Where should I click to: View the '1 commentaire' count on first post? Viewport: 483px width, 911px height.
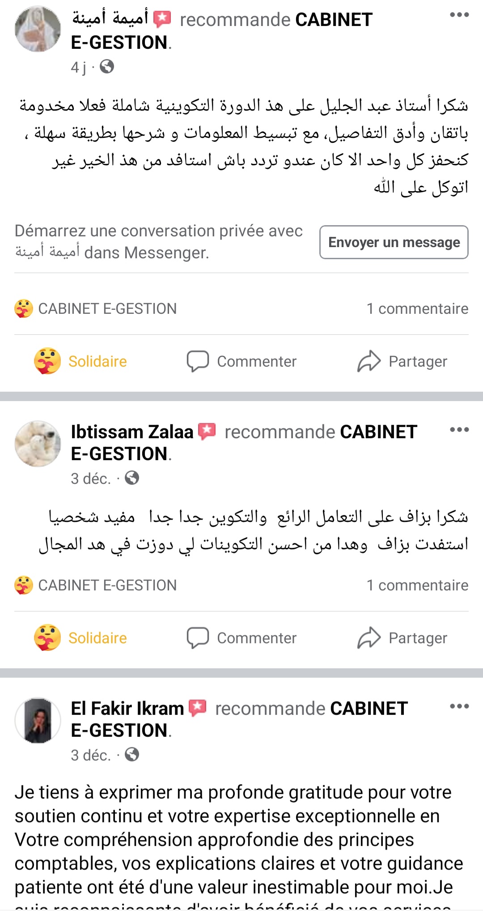417,308
